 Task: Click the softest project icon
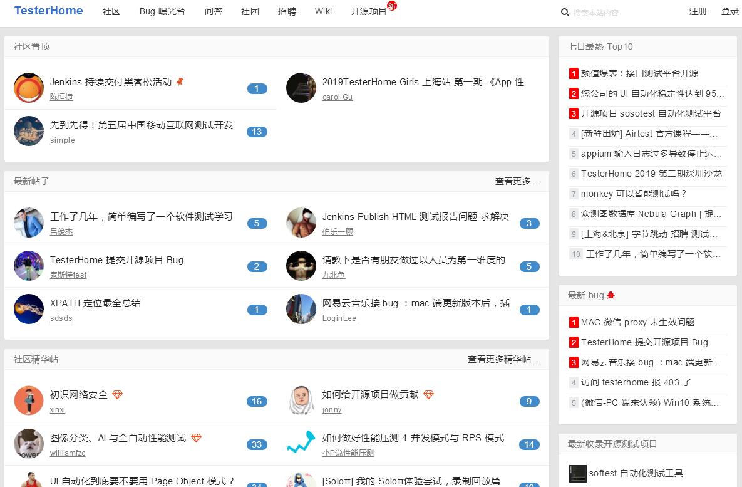[577, 473]
